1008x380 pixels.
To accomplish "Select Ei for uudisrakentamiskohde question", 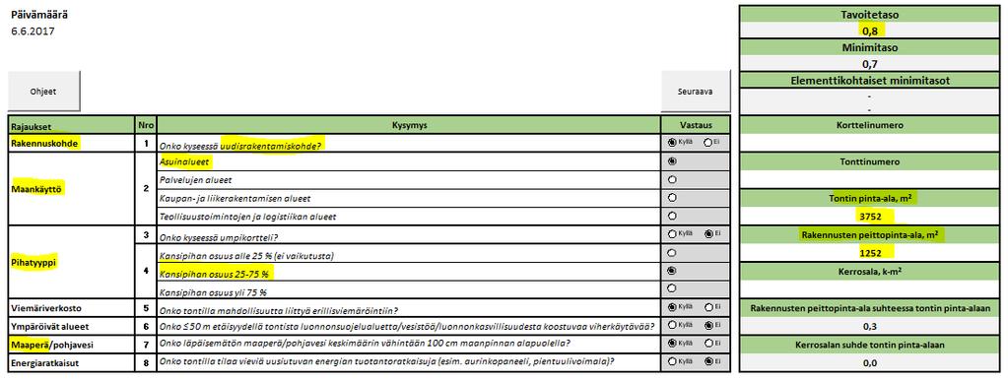I will [x=707, y=143].
